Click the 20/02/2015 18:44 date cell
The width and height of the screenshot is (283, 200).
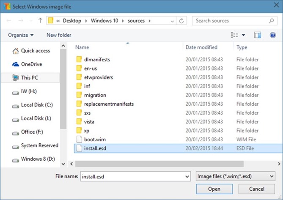pos(204,148)
